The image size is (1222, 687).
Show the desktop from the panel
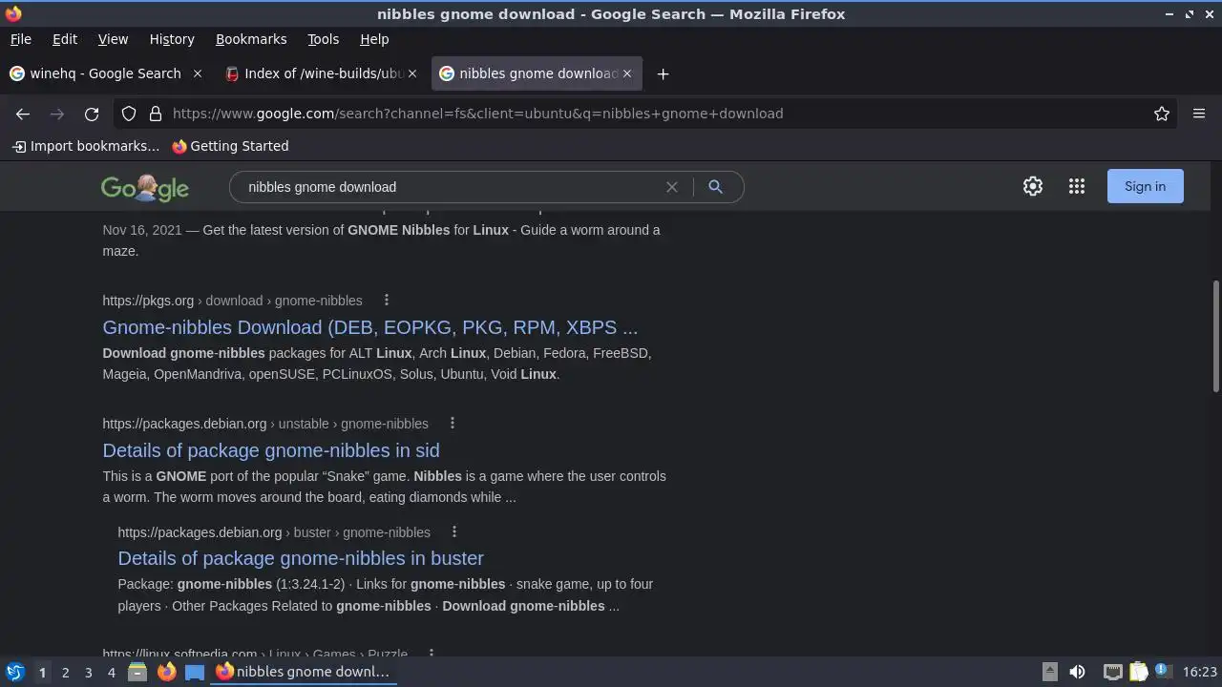pos(195,672)
